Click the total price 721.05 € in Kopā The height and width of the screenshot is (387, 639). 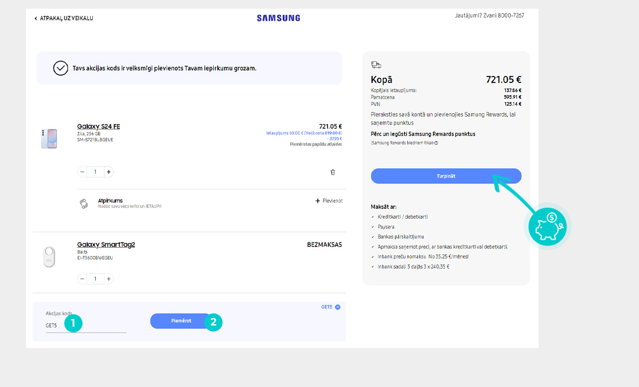503,79
